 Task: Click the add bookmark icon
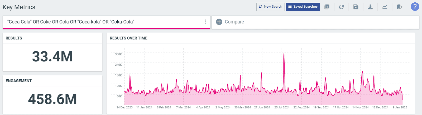400,7
